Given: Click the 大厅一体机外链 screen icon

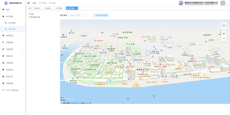Looking at the screenshot, I should click(x=3, y=90).
